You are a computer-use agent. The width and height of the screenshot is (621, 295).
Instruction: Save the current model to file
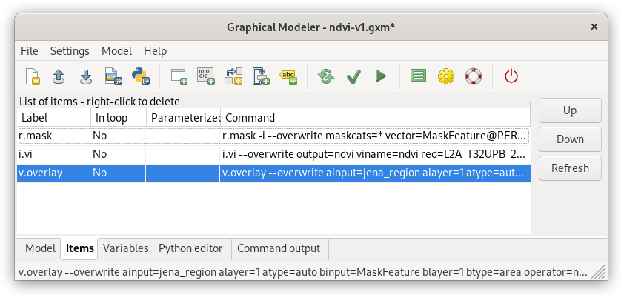pyautogui.click(x=85, y=76)
